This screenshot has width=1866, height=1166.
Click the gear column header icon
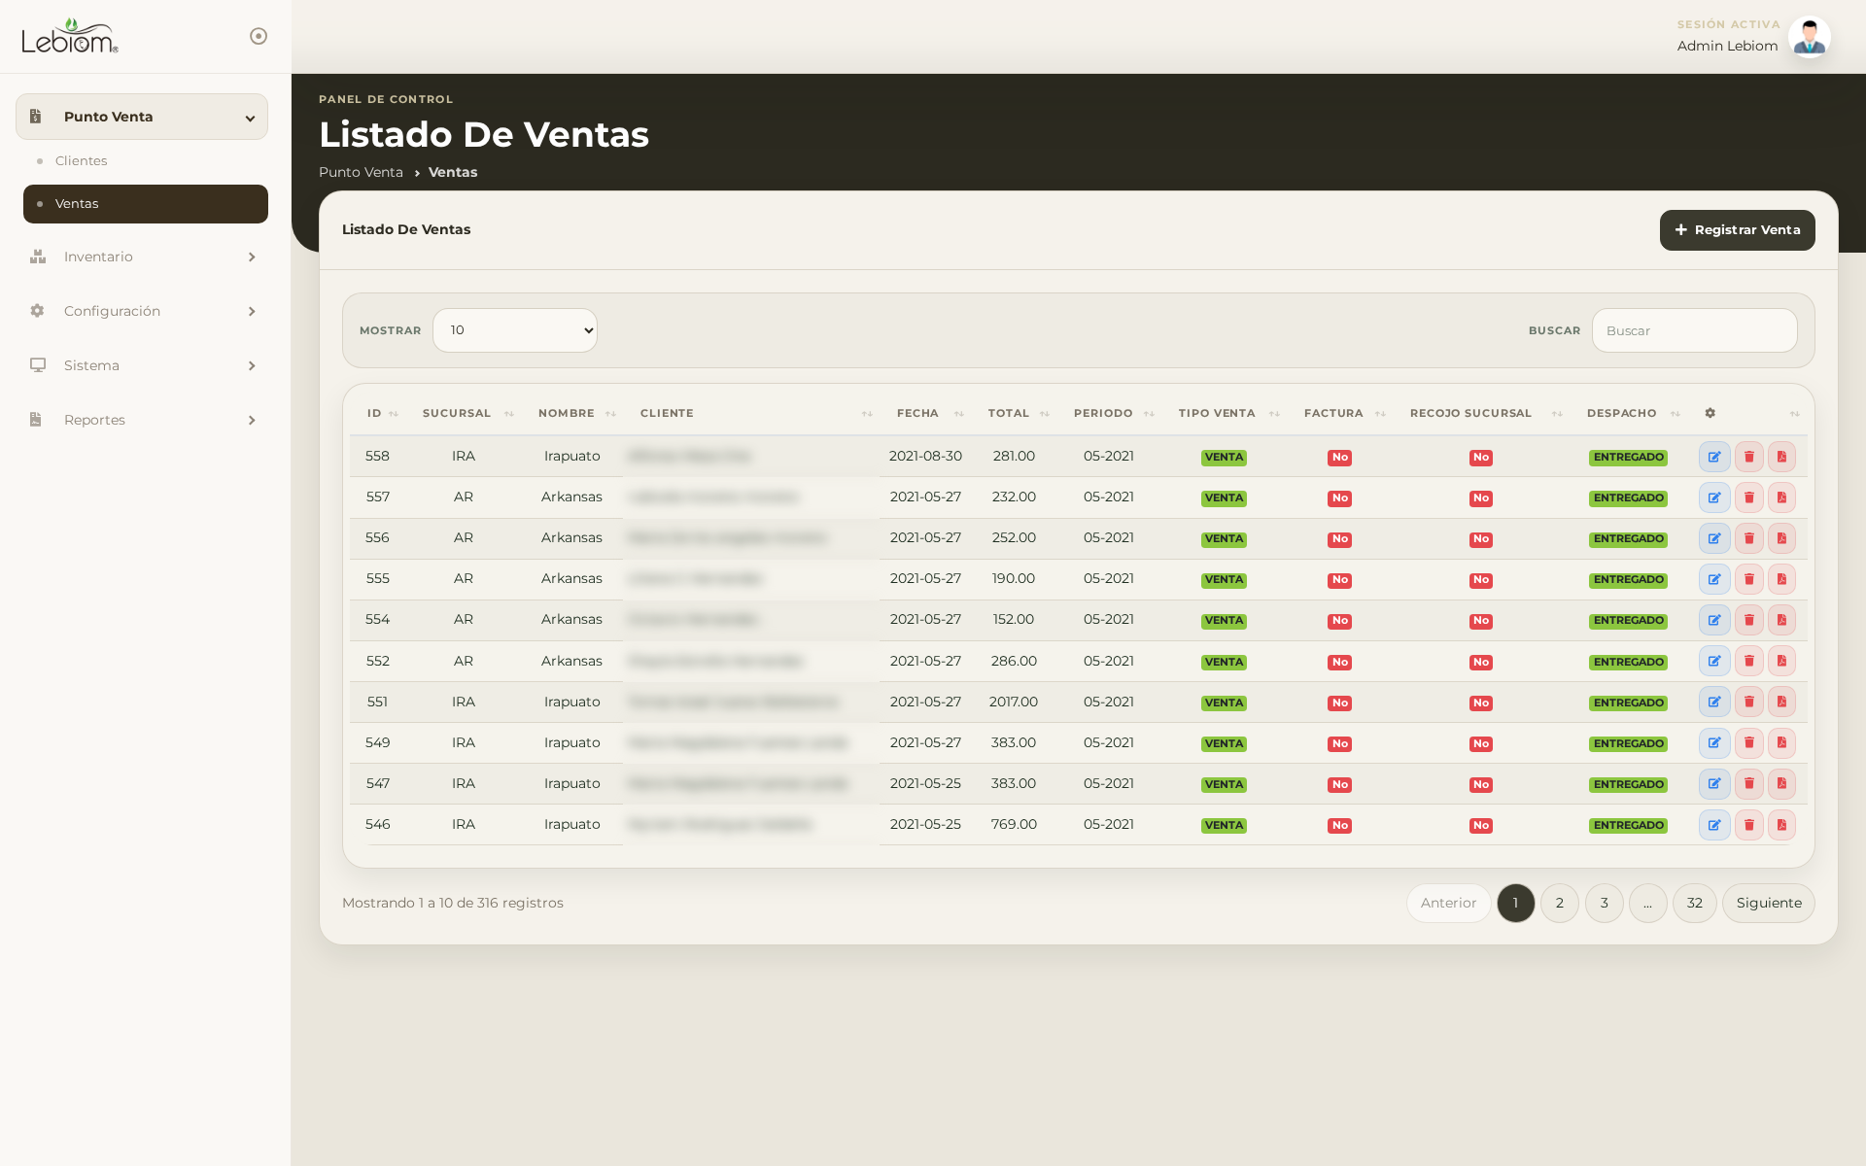pyautogui.click(x=1710, y=413)
